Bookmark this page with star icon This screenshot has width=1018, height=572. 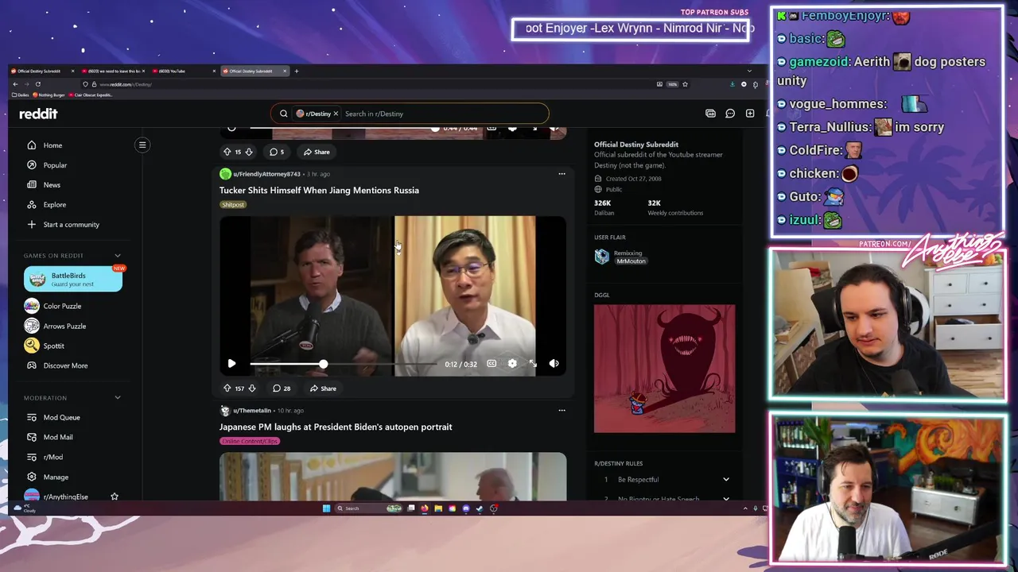685,84
